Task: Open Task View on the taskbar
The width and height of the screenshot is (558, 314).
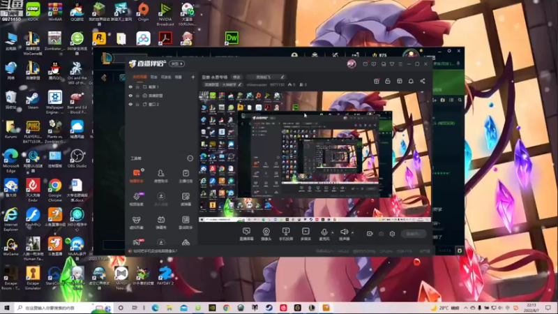Action: 134,308
